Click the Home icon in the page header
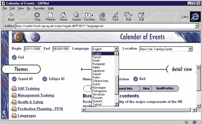 18,37
